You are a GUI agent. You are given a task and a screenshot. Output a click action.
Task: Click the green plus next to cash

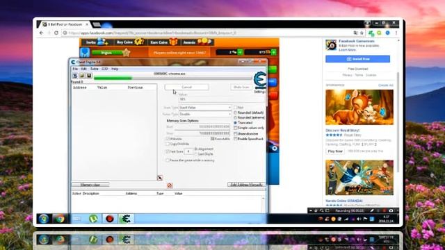click(x=241, y=52)
